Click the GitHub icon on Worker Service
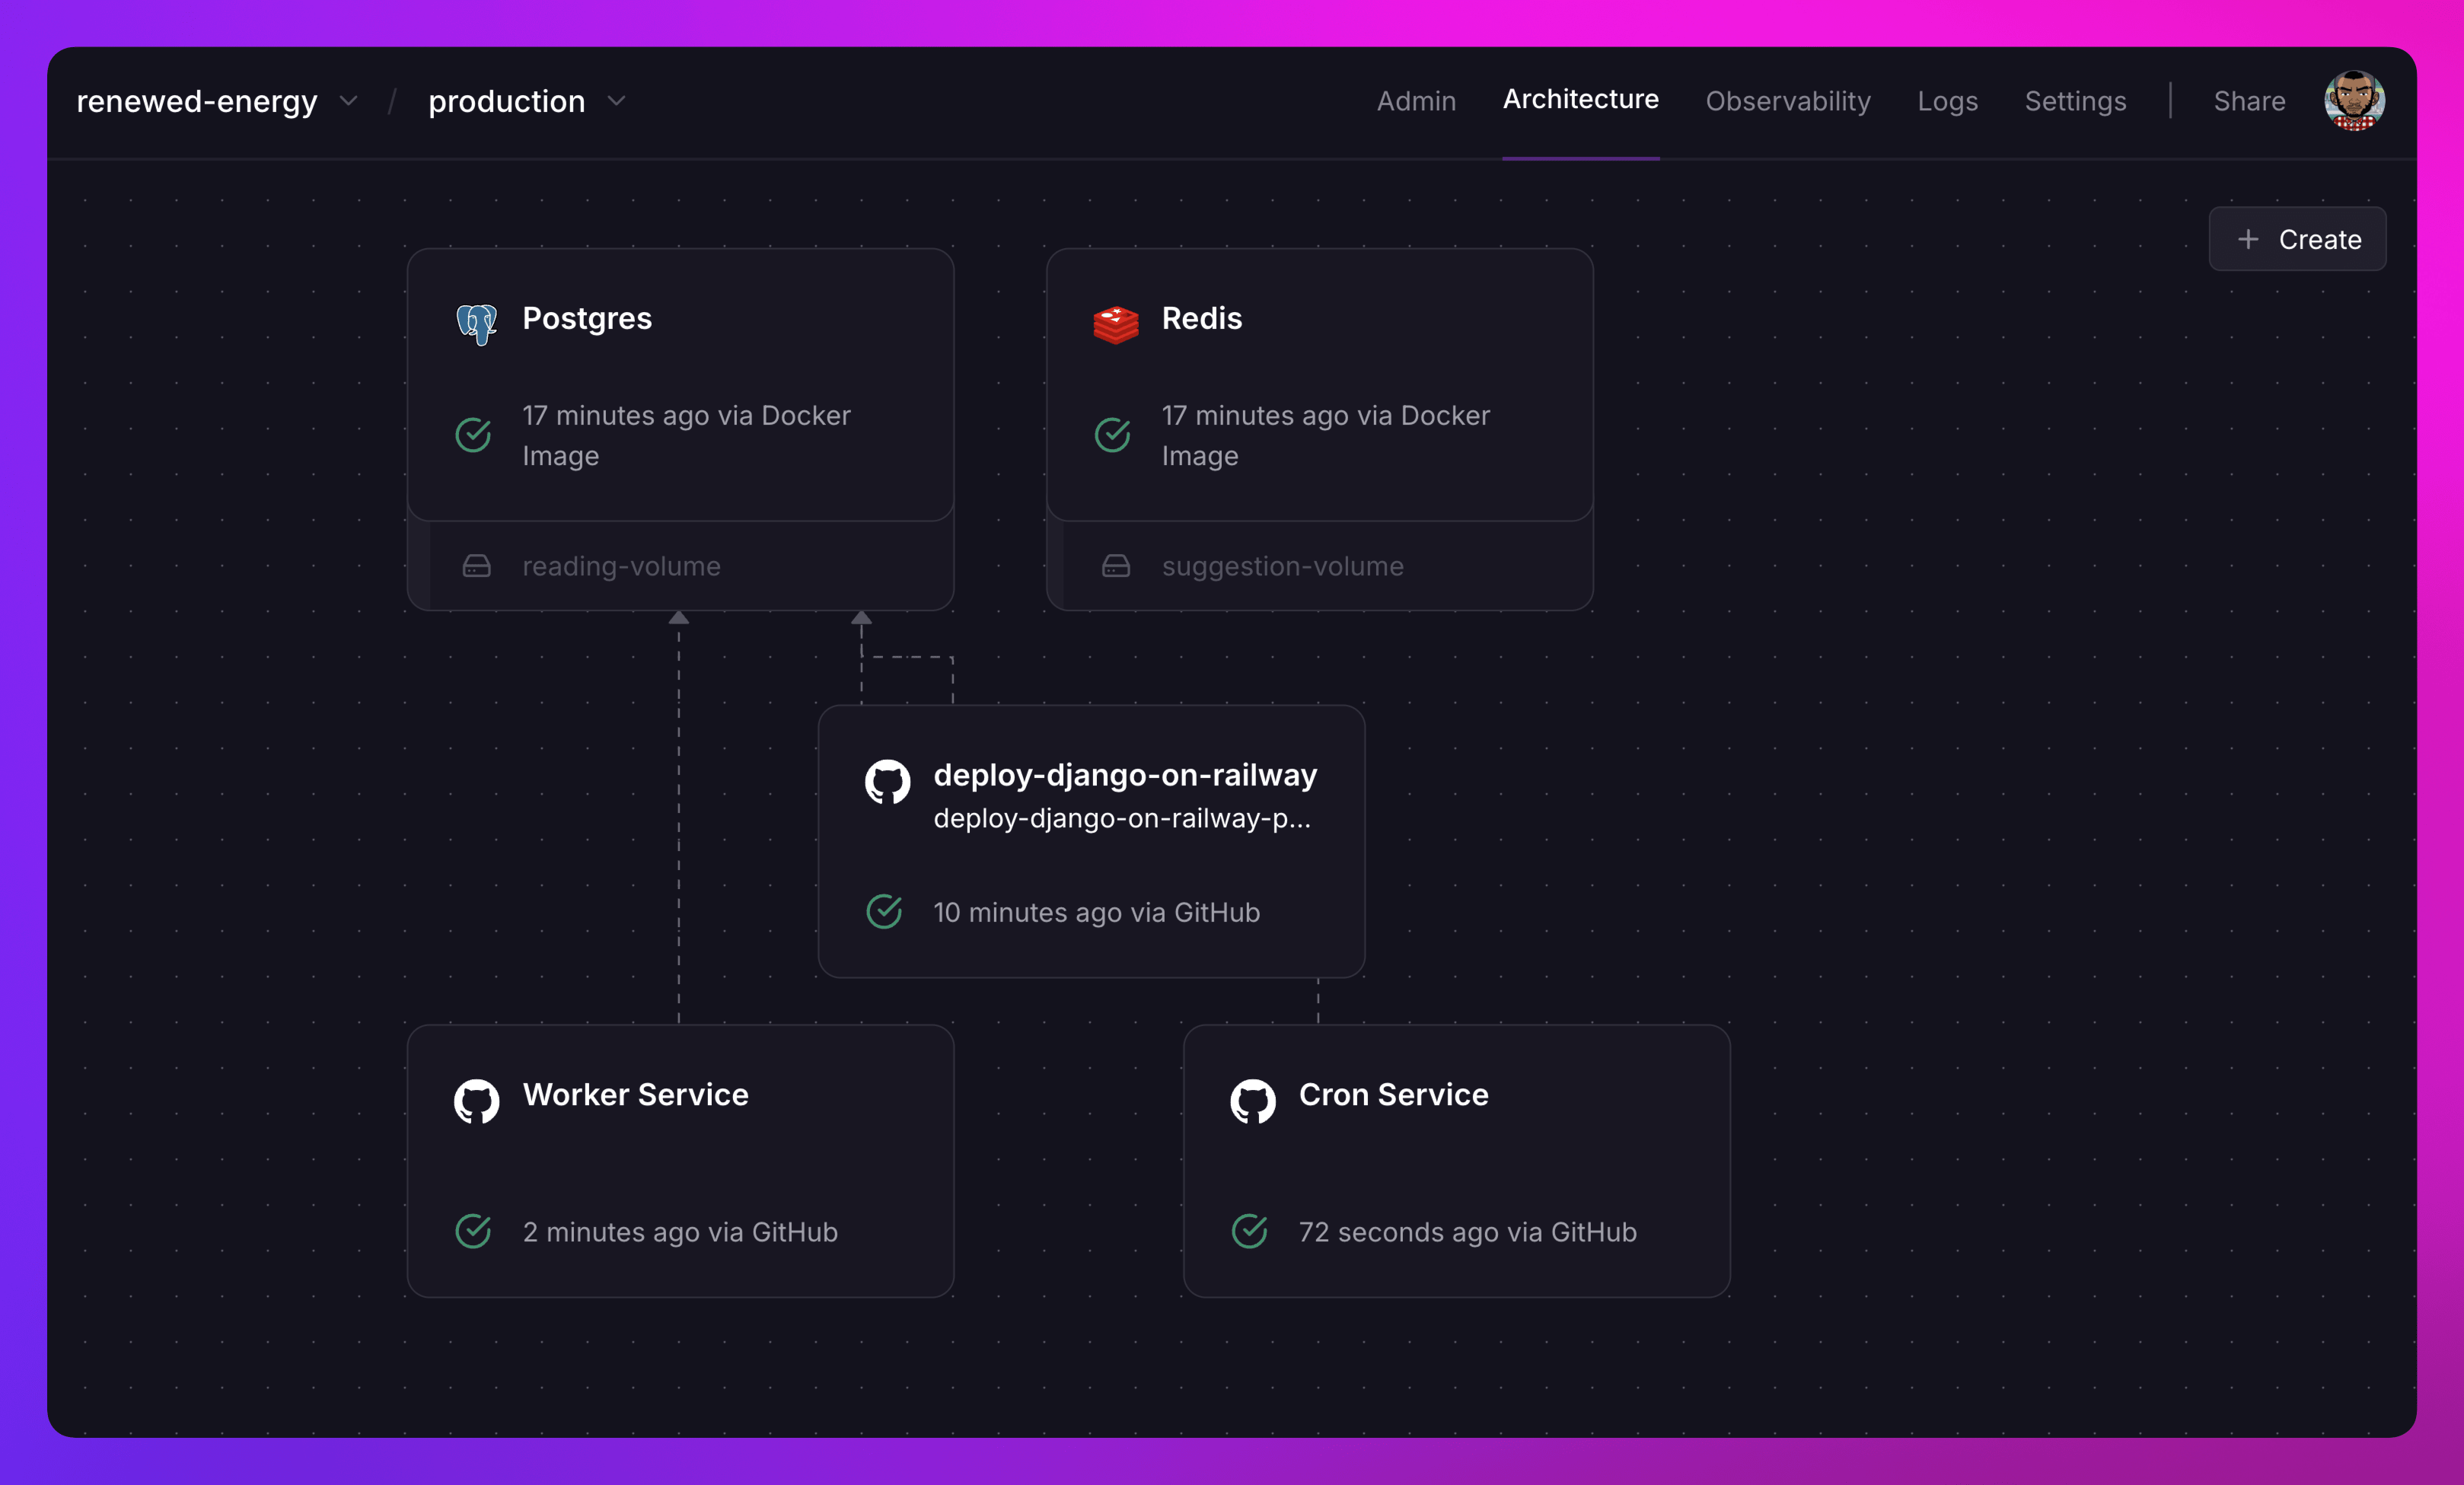This screenshot has height=1485, width=2464. [476, 1101]
